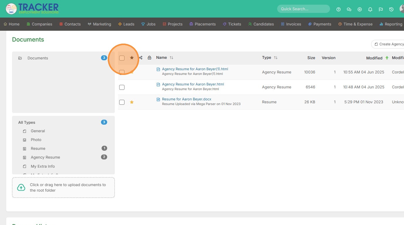
Task: Click the flag icon in header
Action: (x=381, y=9)
